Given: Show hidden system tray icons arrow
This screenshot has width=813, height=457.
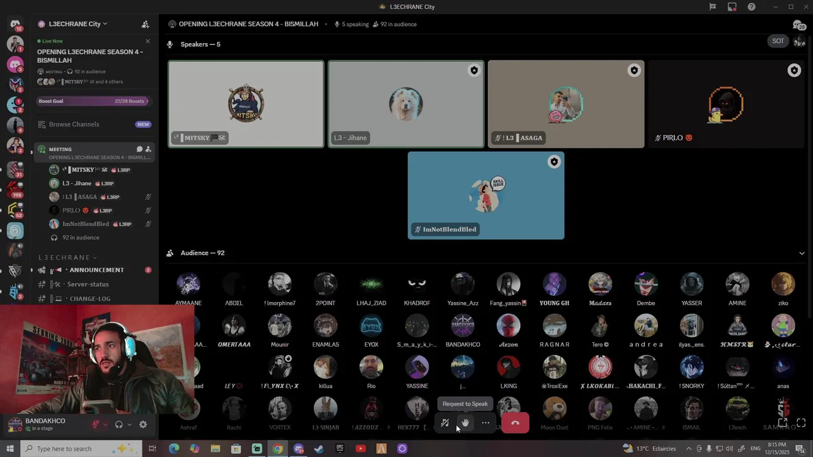Looking at the screenshot, I should [689, 449].
